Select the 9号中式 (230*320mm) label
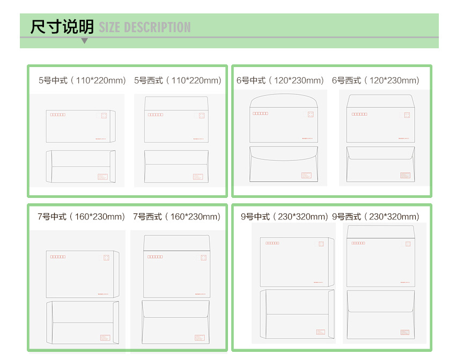This screenshot has width=456, height=361. (x=284, y=216)
